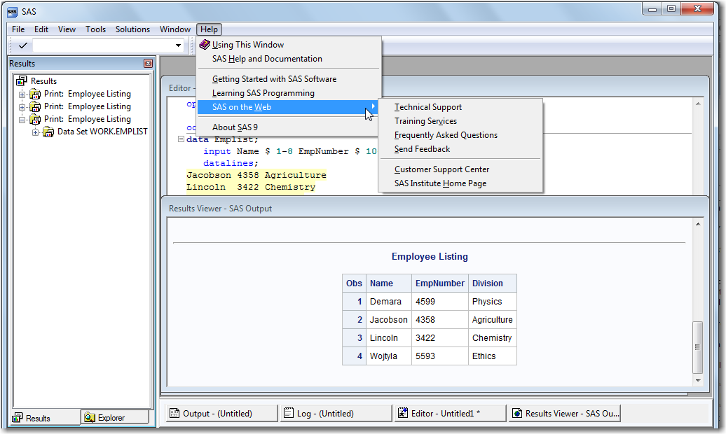
Task: Choose Technical Support from submenu
Action: [x=428, y=107]
